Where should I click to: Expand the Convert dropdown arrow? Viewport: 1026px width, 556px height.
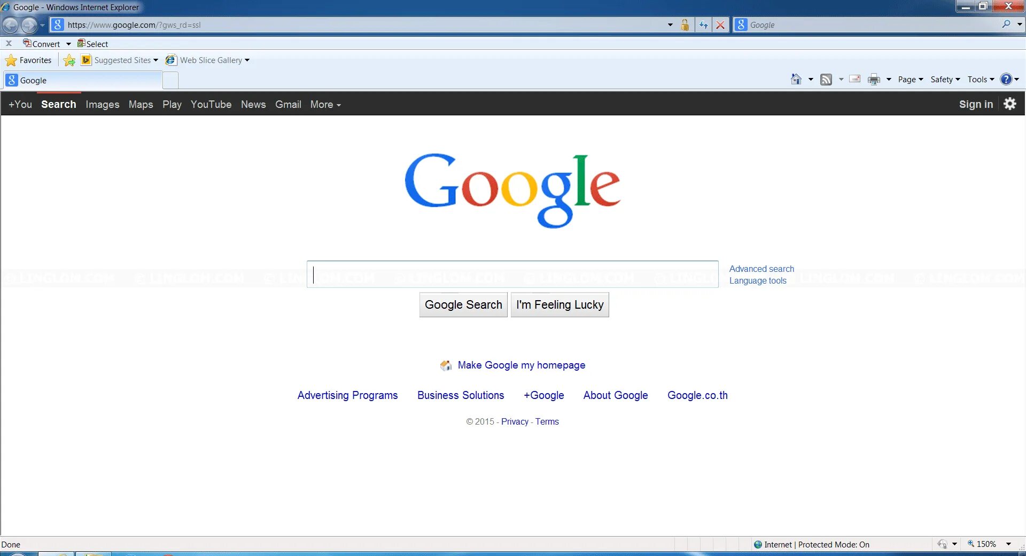[68, 44]
